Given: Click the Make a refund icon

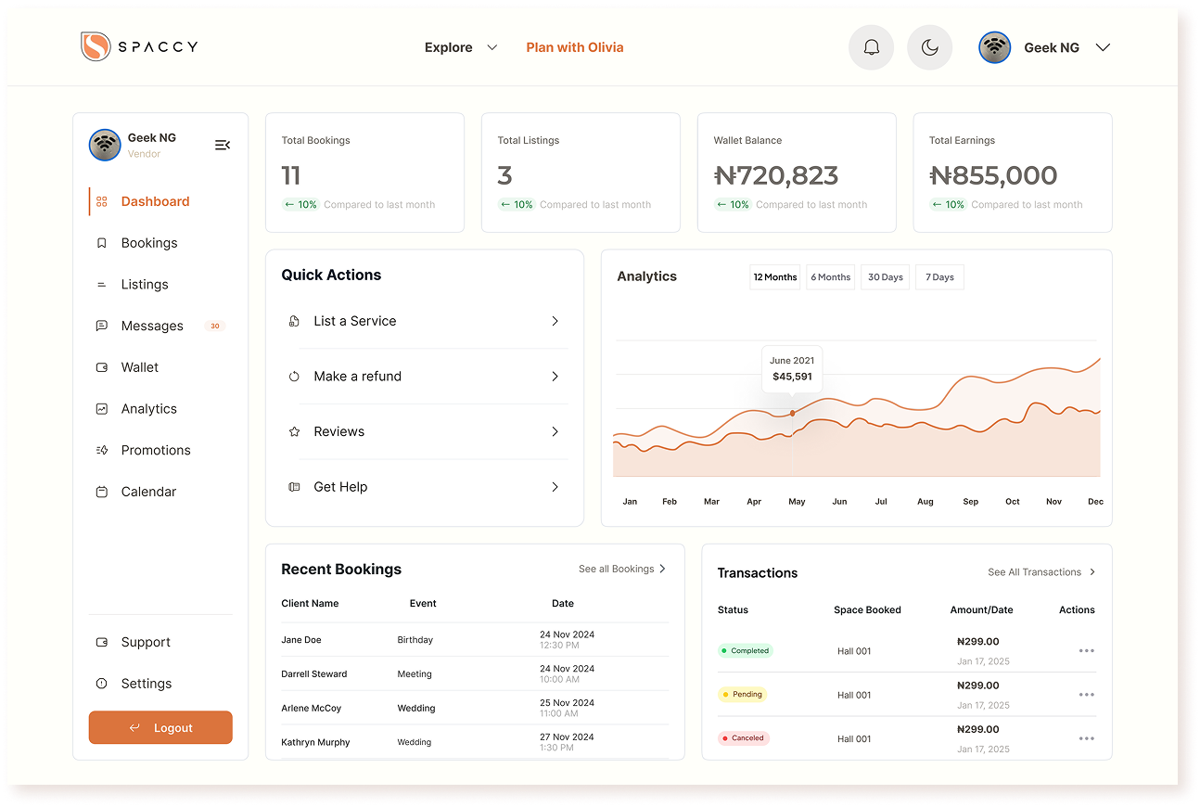Looking at the screenshot, I should [294, 377].
